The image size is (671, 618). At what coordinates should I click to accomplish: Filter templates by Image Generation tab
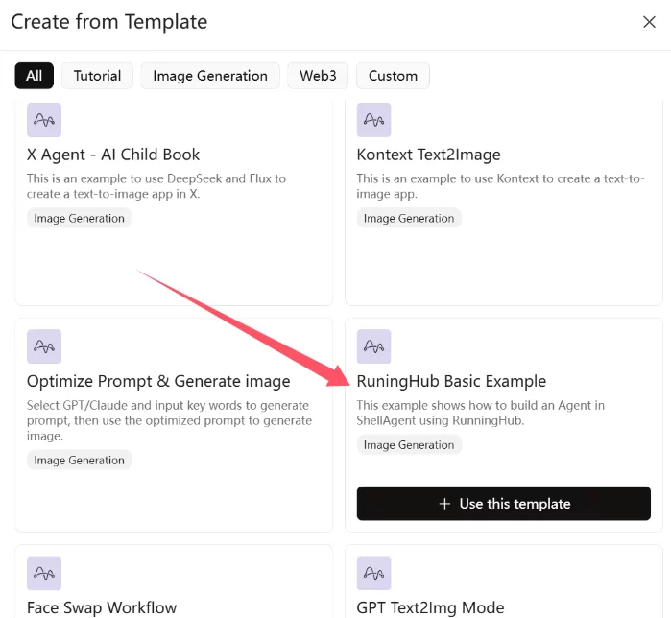(x=210, y=76)
